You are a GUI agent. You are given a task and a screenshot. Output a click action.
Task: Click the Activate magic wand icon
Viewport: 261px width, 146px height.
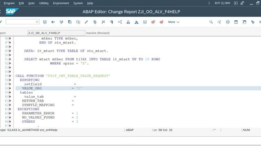coord(103,22)
